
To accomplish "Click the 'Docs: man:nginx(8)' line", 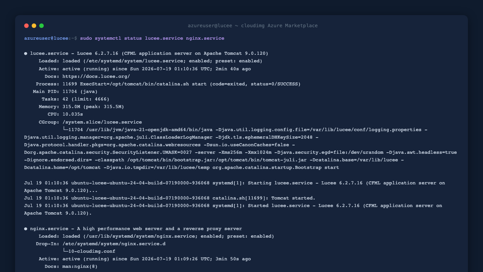I will pos(71,266).
